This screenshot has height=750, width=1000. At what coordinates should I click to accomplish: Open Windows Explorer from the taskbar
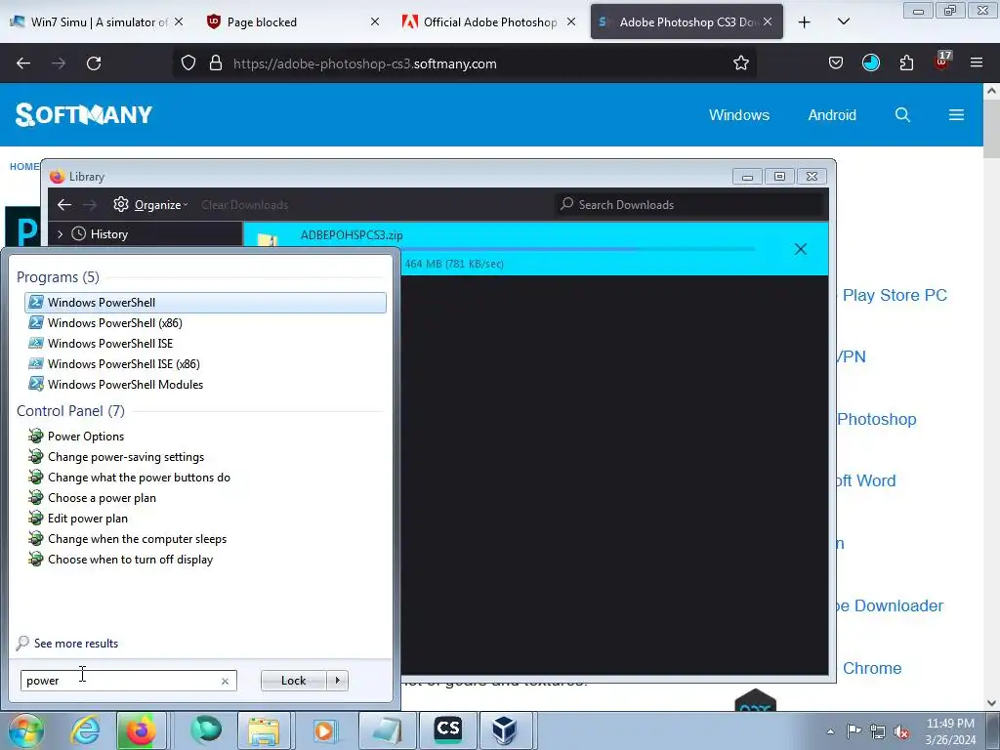click(264, 730)
